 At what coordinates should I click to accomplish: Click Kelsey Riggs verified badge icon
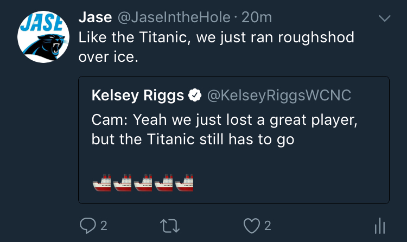click(x=195, y=95)
